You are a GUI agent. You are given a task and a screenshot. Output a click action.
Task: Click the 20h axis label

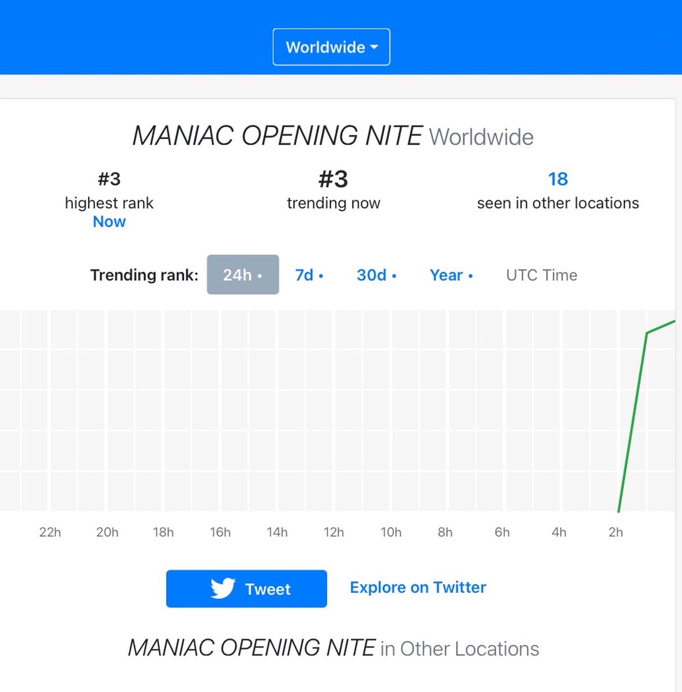tap(107, 532)
